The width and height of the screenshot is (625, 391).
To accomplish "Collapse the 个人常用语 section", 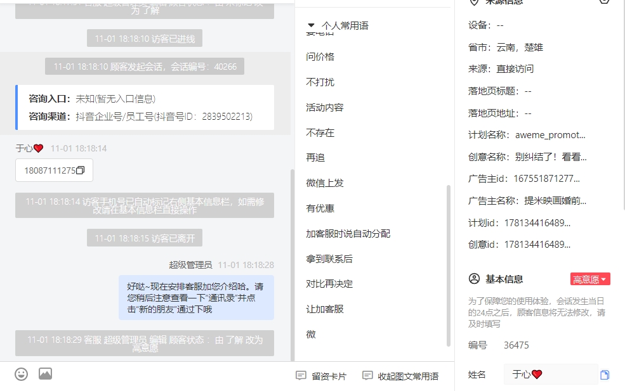I will click(x=312, y=25).
